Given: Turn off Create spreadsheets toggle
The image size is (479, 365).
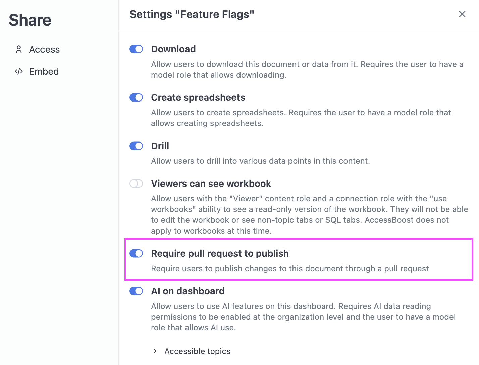Looking at the screenshot, I should pos(136,97).
